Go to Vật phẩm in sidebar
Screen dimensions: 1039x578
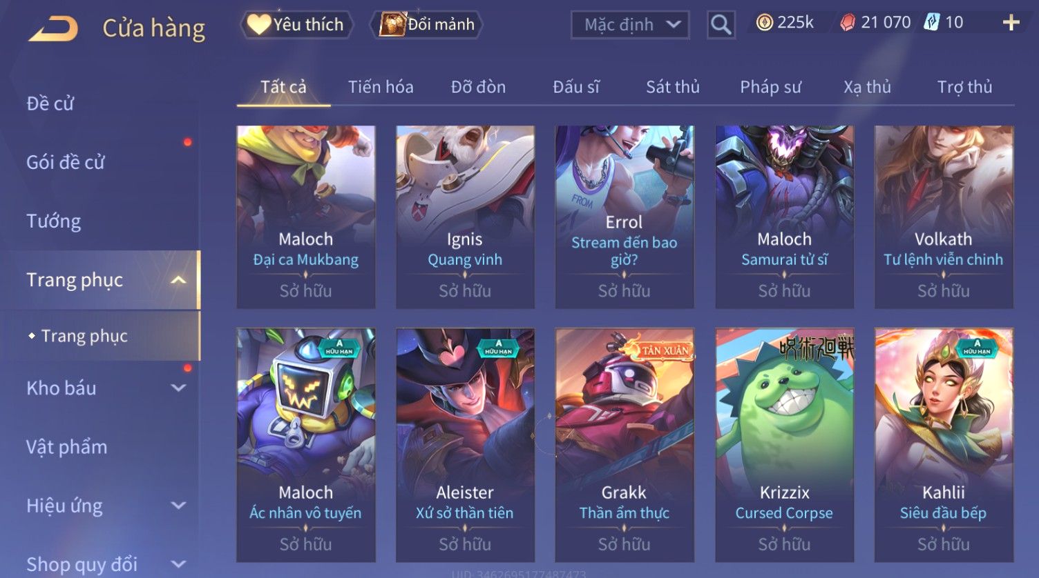tap(67, 447)
